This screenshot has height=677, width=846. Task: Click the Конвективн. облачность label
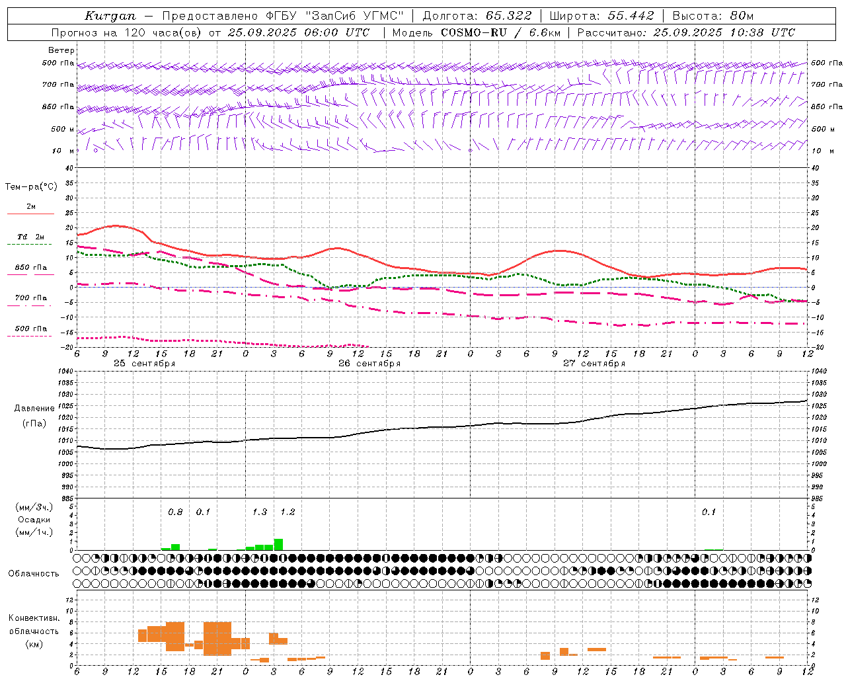34,625
